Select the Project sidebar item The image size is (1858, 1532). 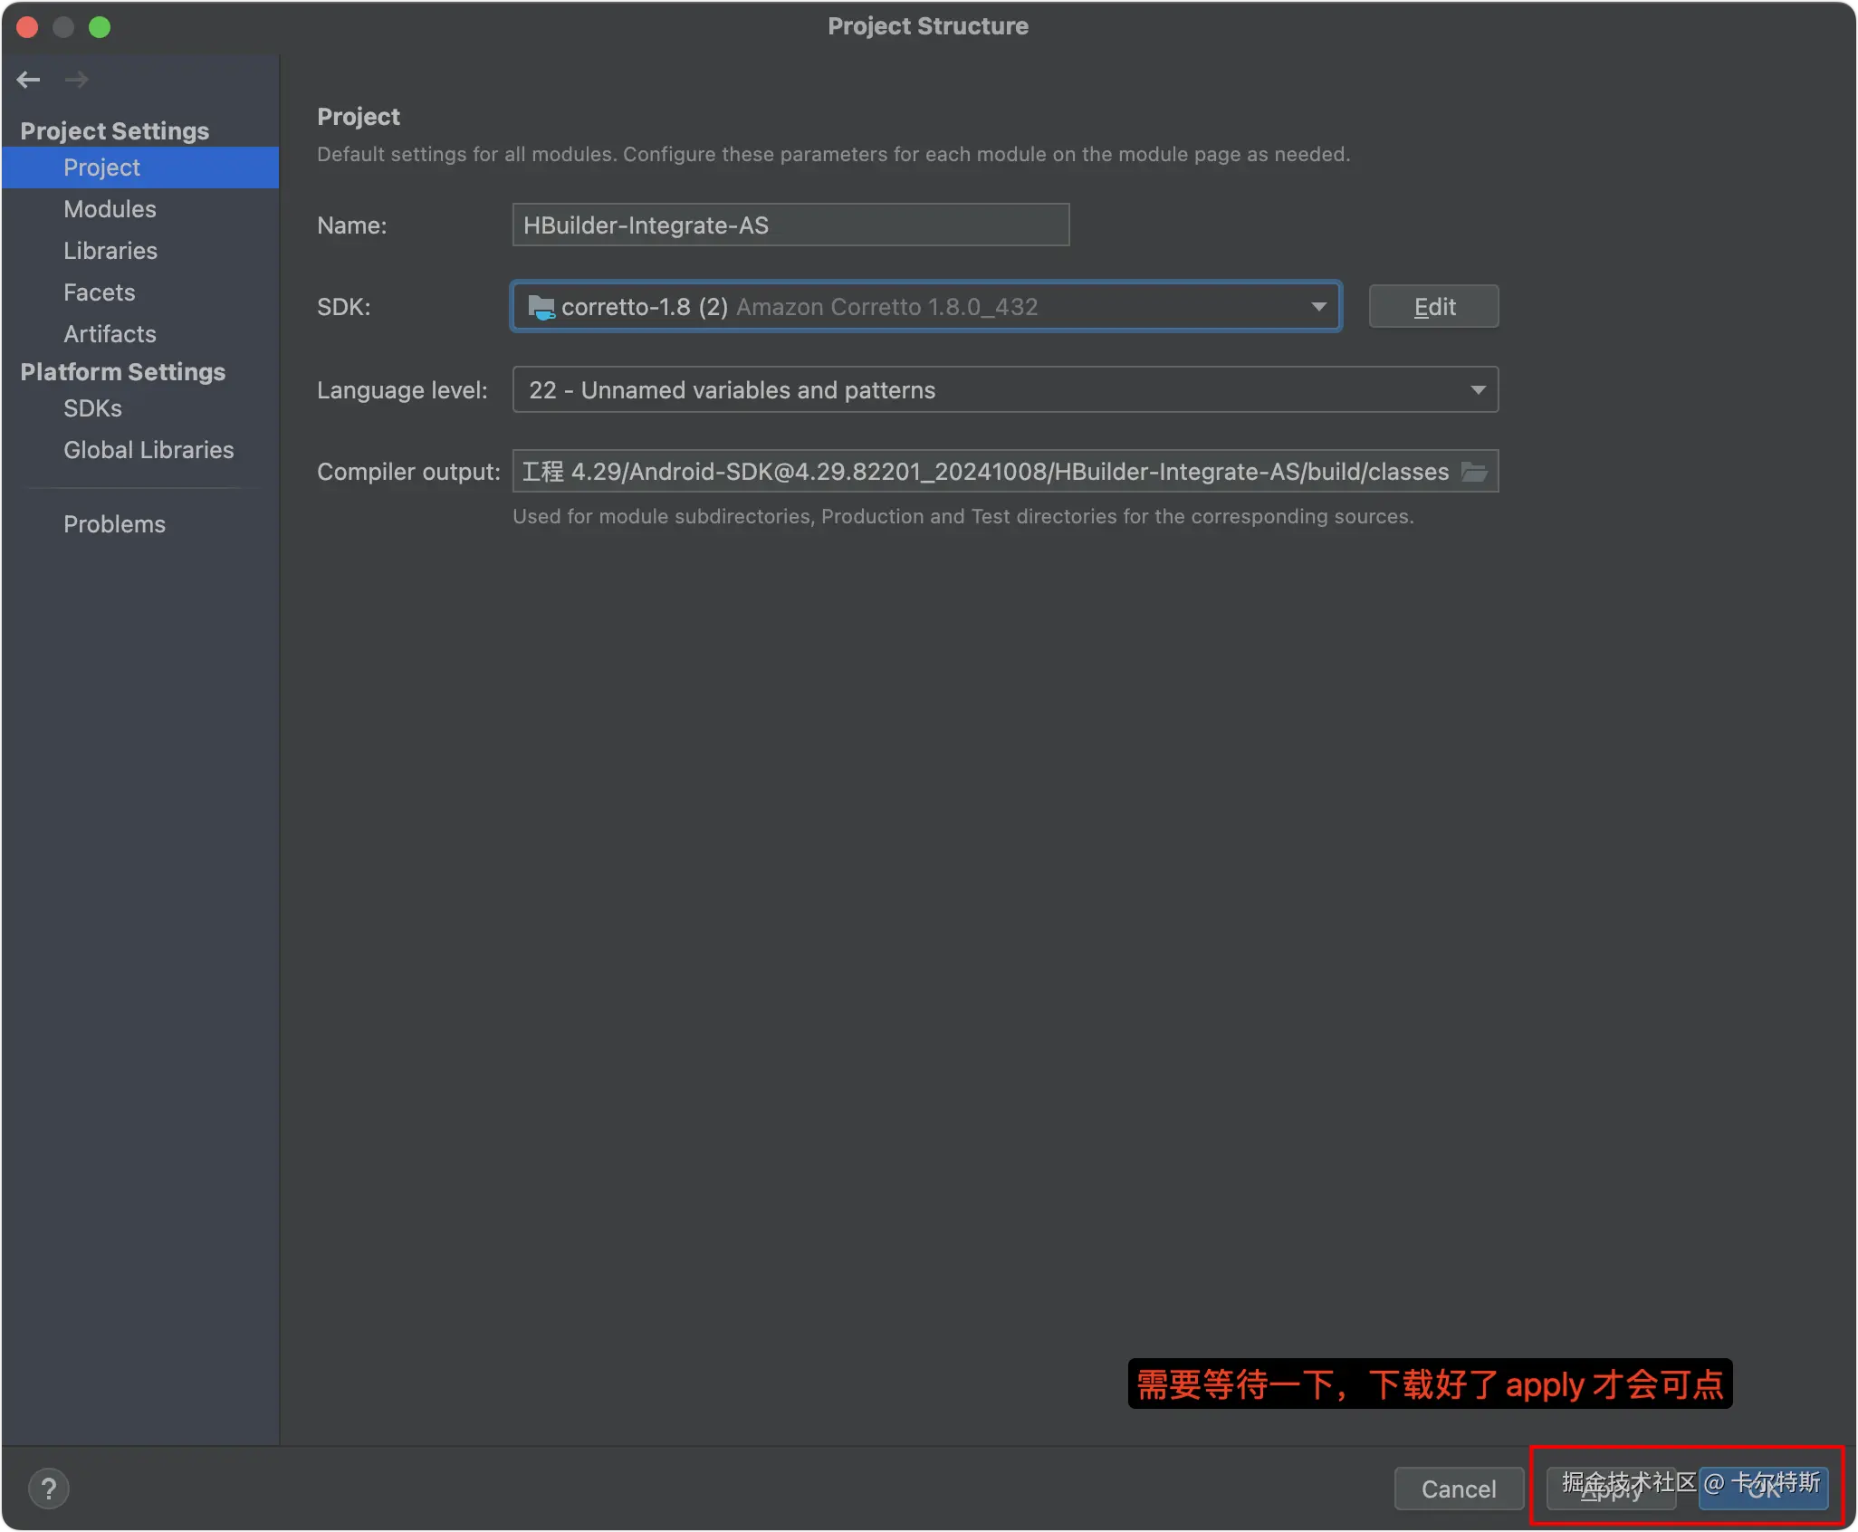(101, 168)
